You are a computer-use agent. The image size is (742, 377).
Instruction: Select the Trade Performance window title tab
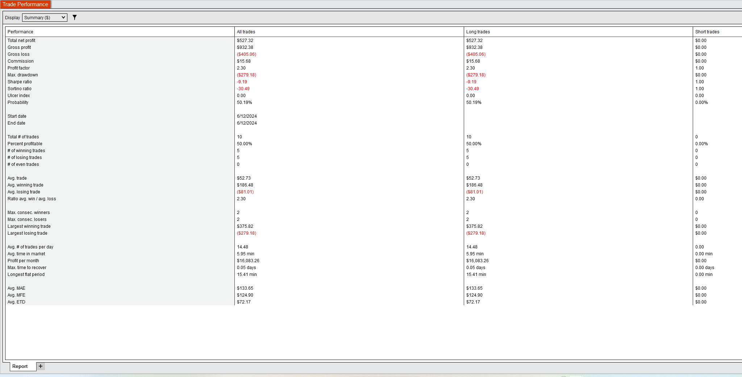click(25, 4)
